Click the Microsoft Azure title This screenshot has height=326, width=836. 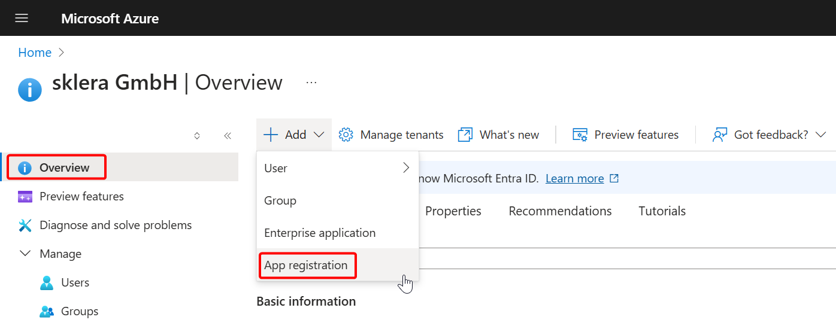110,19
